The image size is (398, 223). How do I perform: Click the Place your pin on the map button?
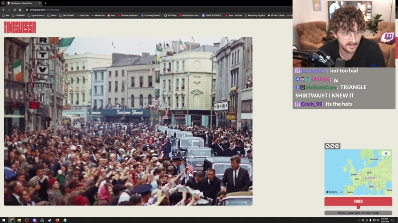[358, 213]
